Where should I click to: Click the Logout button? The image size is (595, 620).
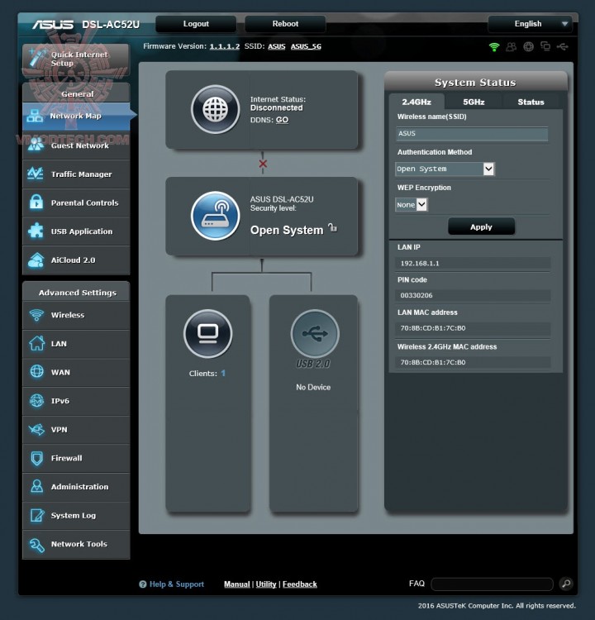(x=196, y=24)
